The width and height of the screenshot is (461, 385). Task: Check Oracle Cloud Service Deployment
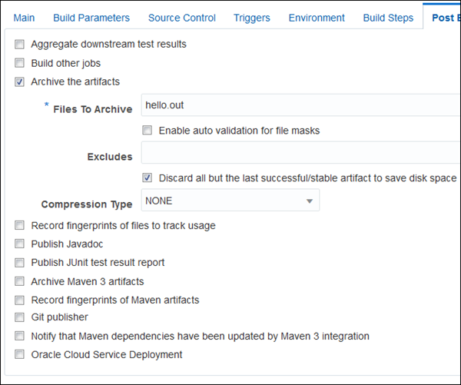[x=19, y=355]
